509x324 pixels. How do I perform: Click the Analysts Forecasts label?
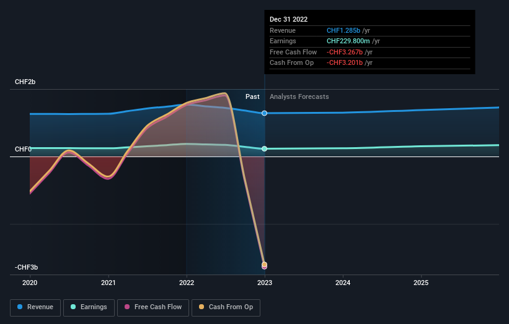(299, 97)
